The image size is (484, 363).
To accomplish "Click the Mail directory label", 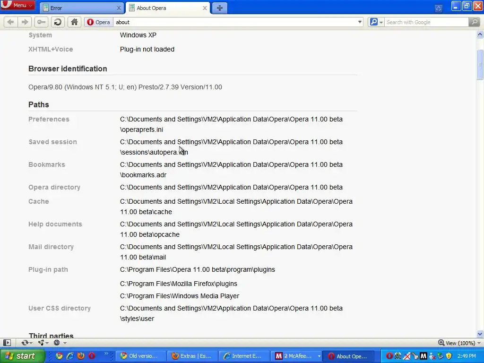I will [x=51, y=247].
